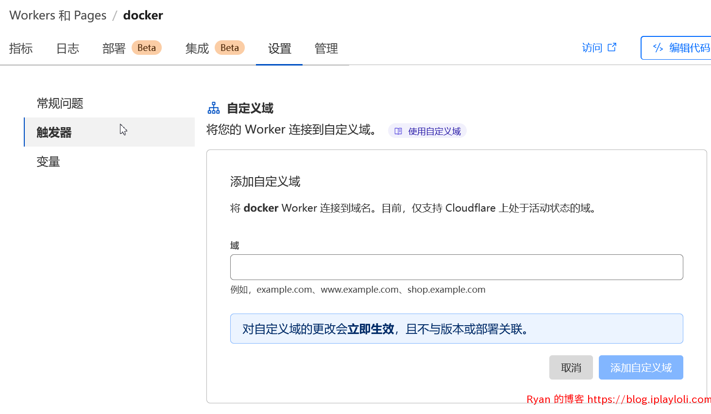Click the example.com hint text below input

[358, 290]
